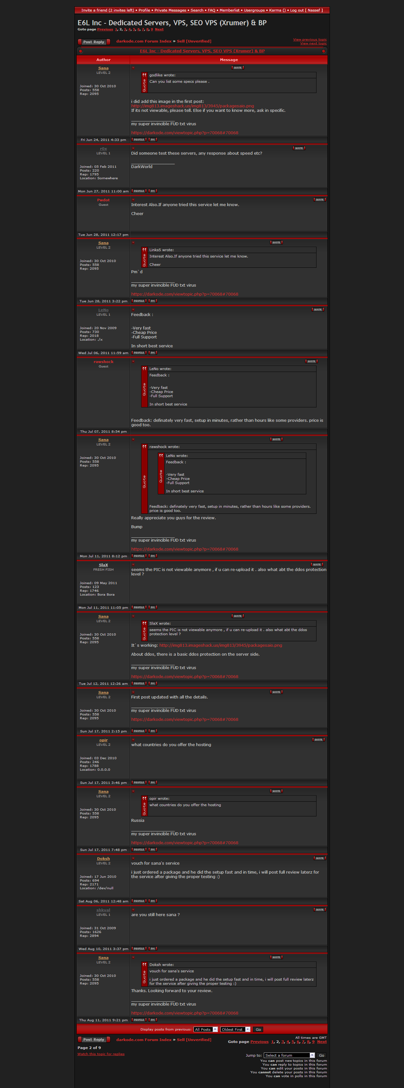Go to page 9 in top pagination

click(x=152, y=30)
